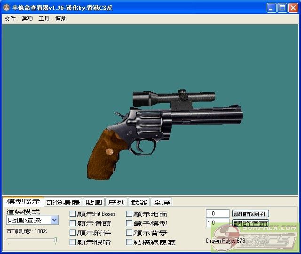Click the 可視度 opacity slider
Screen dimensions: 301x254
[x=32, y=240]
